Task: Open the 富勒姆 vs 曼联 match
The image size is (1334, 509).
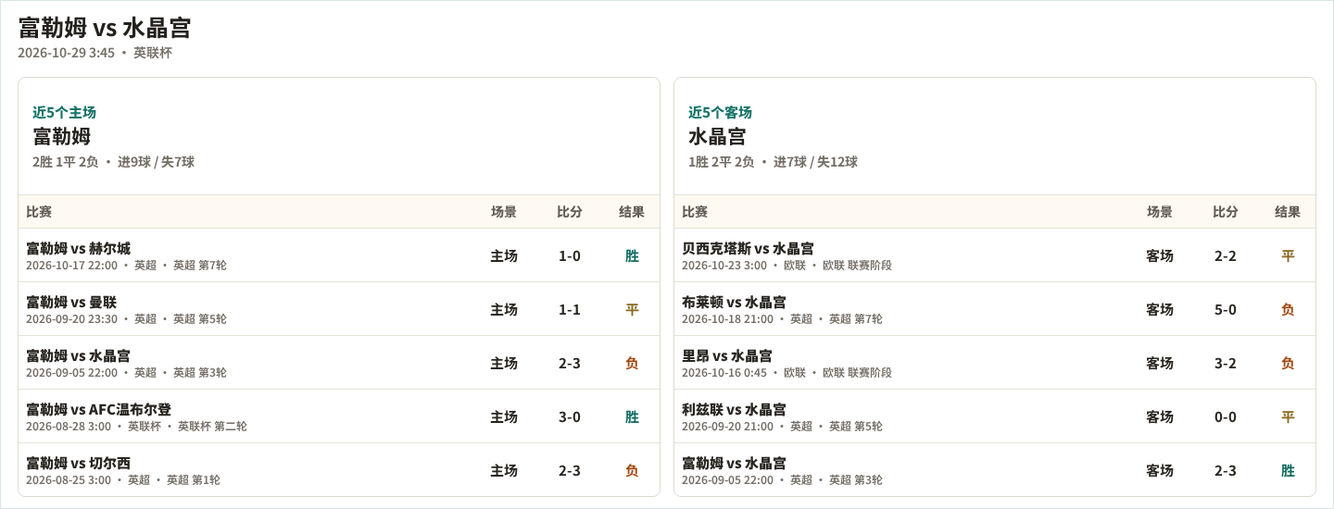Action: pos(71,302)
